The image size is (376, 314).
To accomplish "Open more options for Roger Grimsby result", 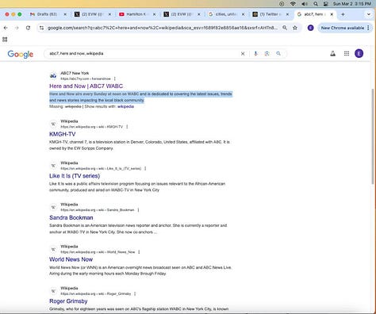I will pyautogui.click(x=135, y=293).
